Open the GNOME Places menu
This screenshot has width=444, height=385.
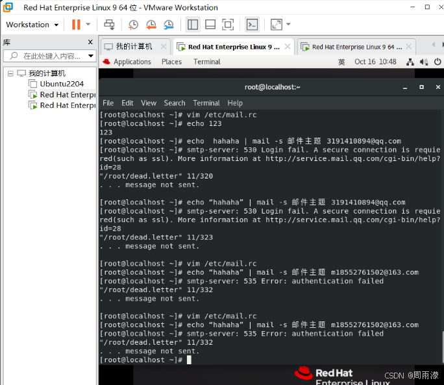(171, 62)
